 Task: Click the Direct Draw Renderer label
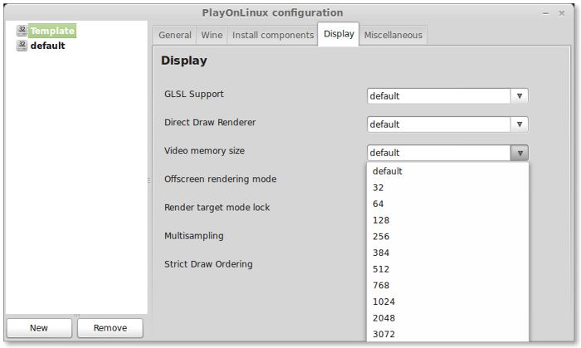pyautogui.click(x=210, y=122)
